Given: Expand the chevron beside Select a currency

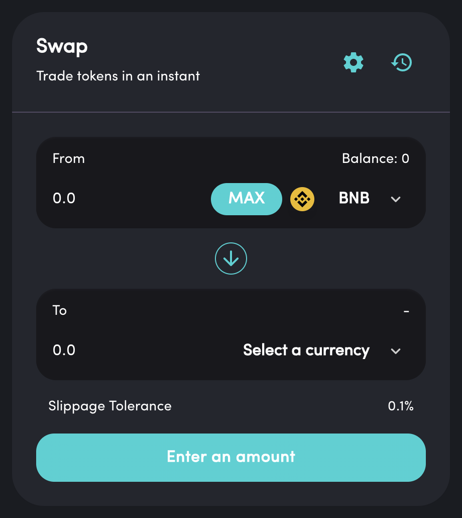Looking at the screenshot, I should [396, 351].
